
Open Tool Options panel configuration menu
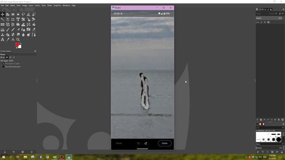tap(35, 51)
